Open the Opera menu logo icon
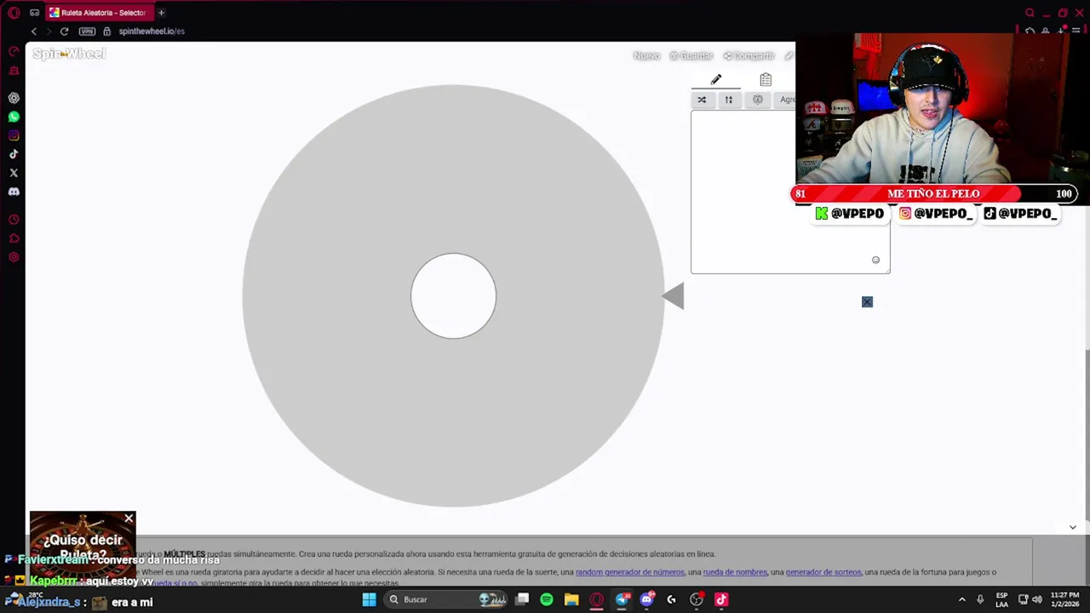 (14, 13)
